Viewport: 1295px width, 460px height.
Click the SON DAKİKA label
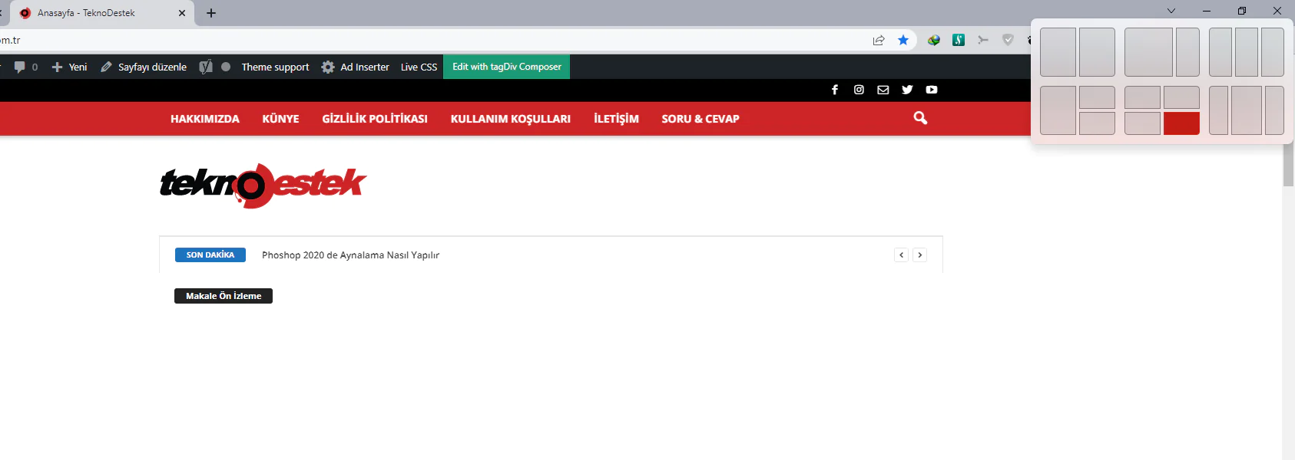(210, 255)
